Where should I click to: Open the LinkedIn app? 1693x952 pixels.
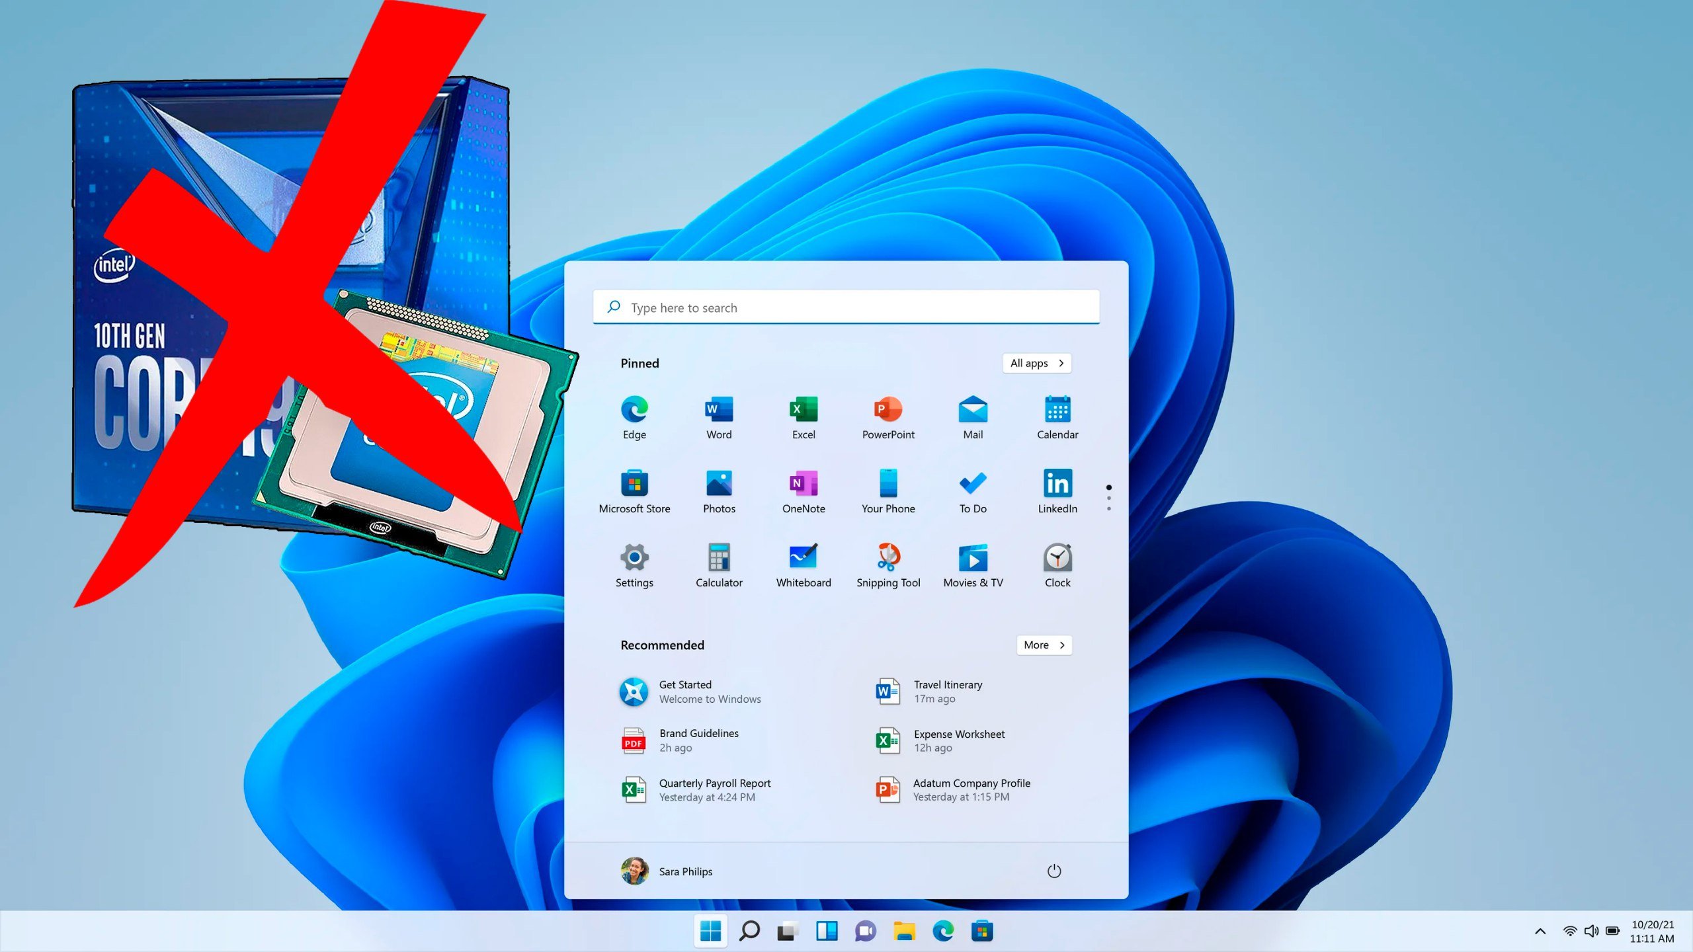point(1057,492)
